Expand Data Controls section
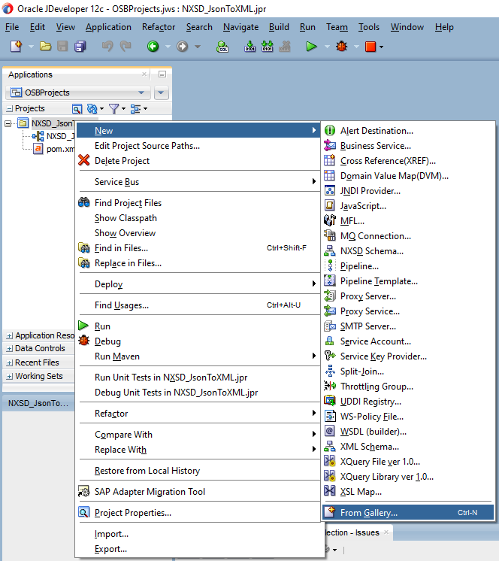The width and height of the screenshot is (499, 561). point(9,348)
